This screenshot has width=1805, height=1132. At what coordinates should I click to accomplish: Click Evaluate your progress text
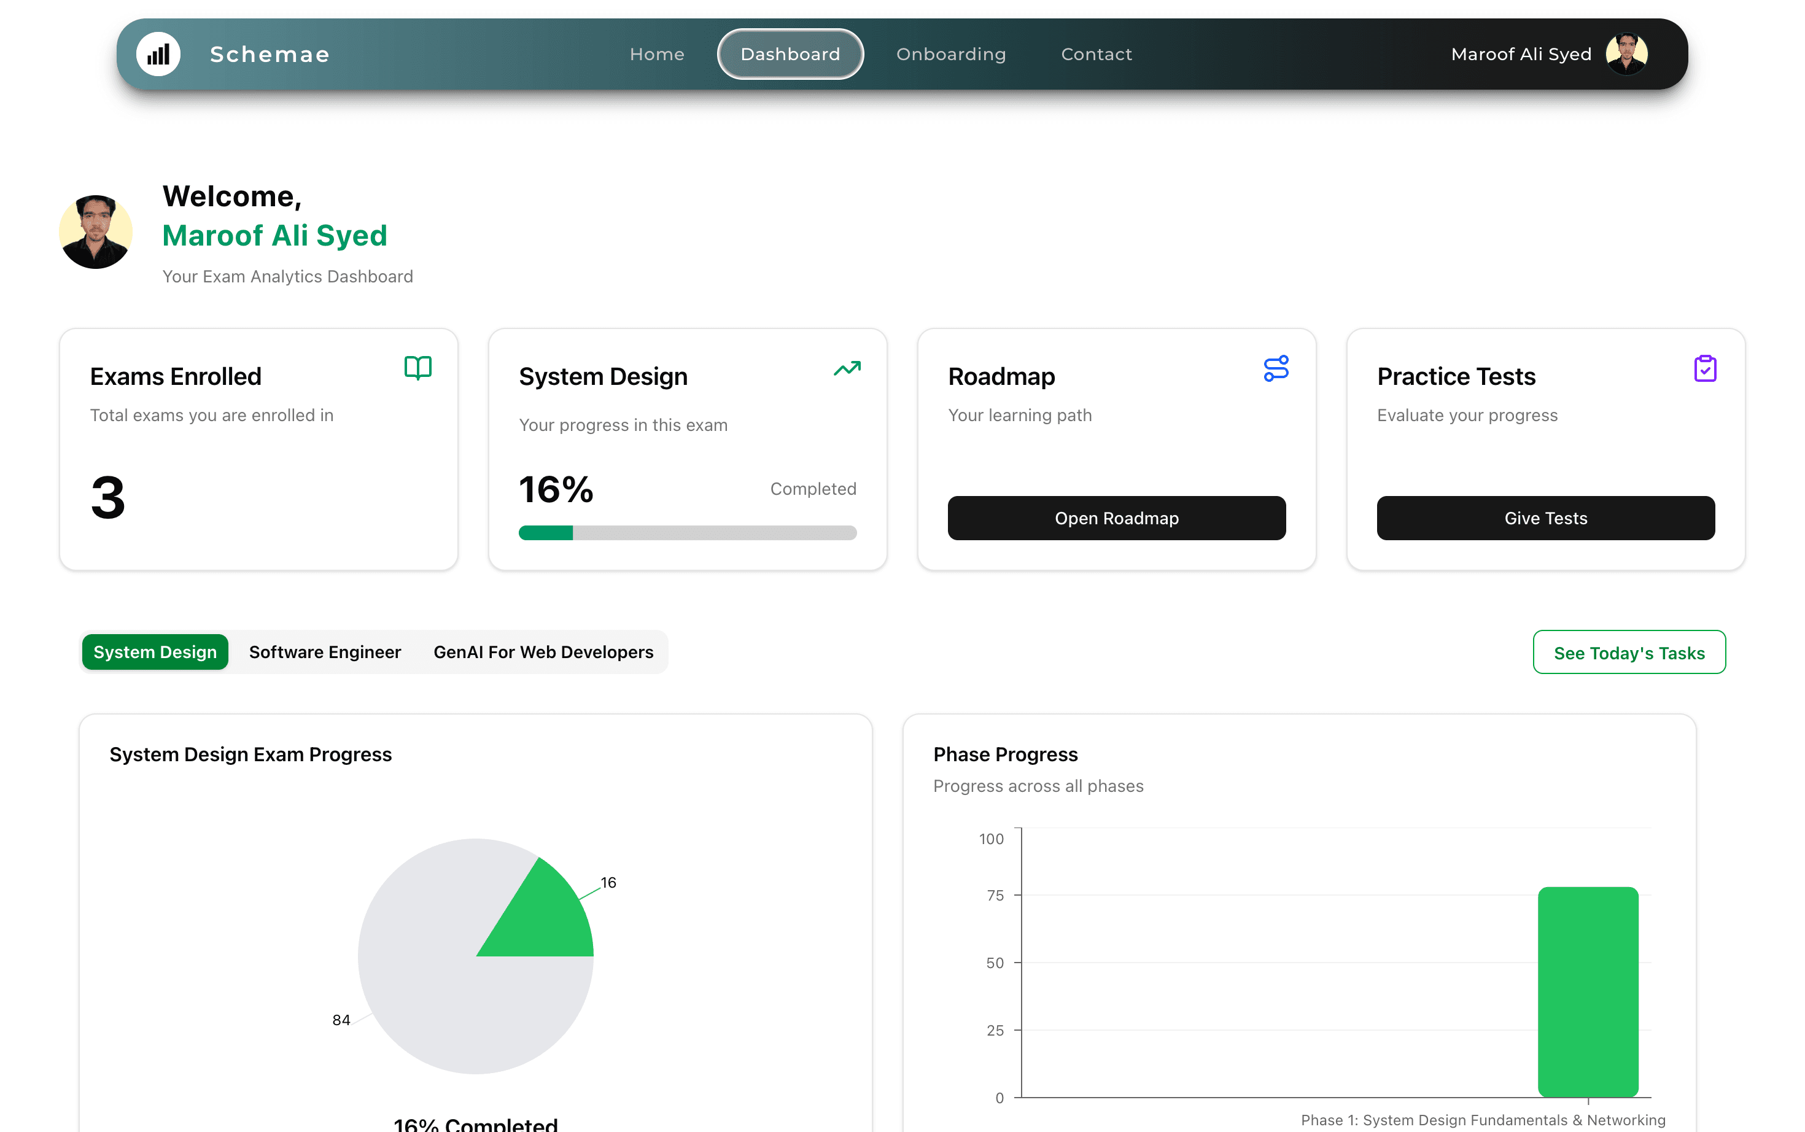pos(1467,416)
